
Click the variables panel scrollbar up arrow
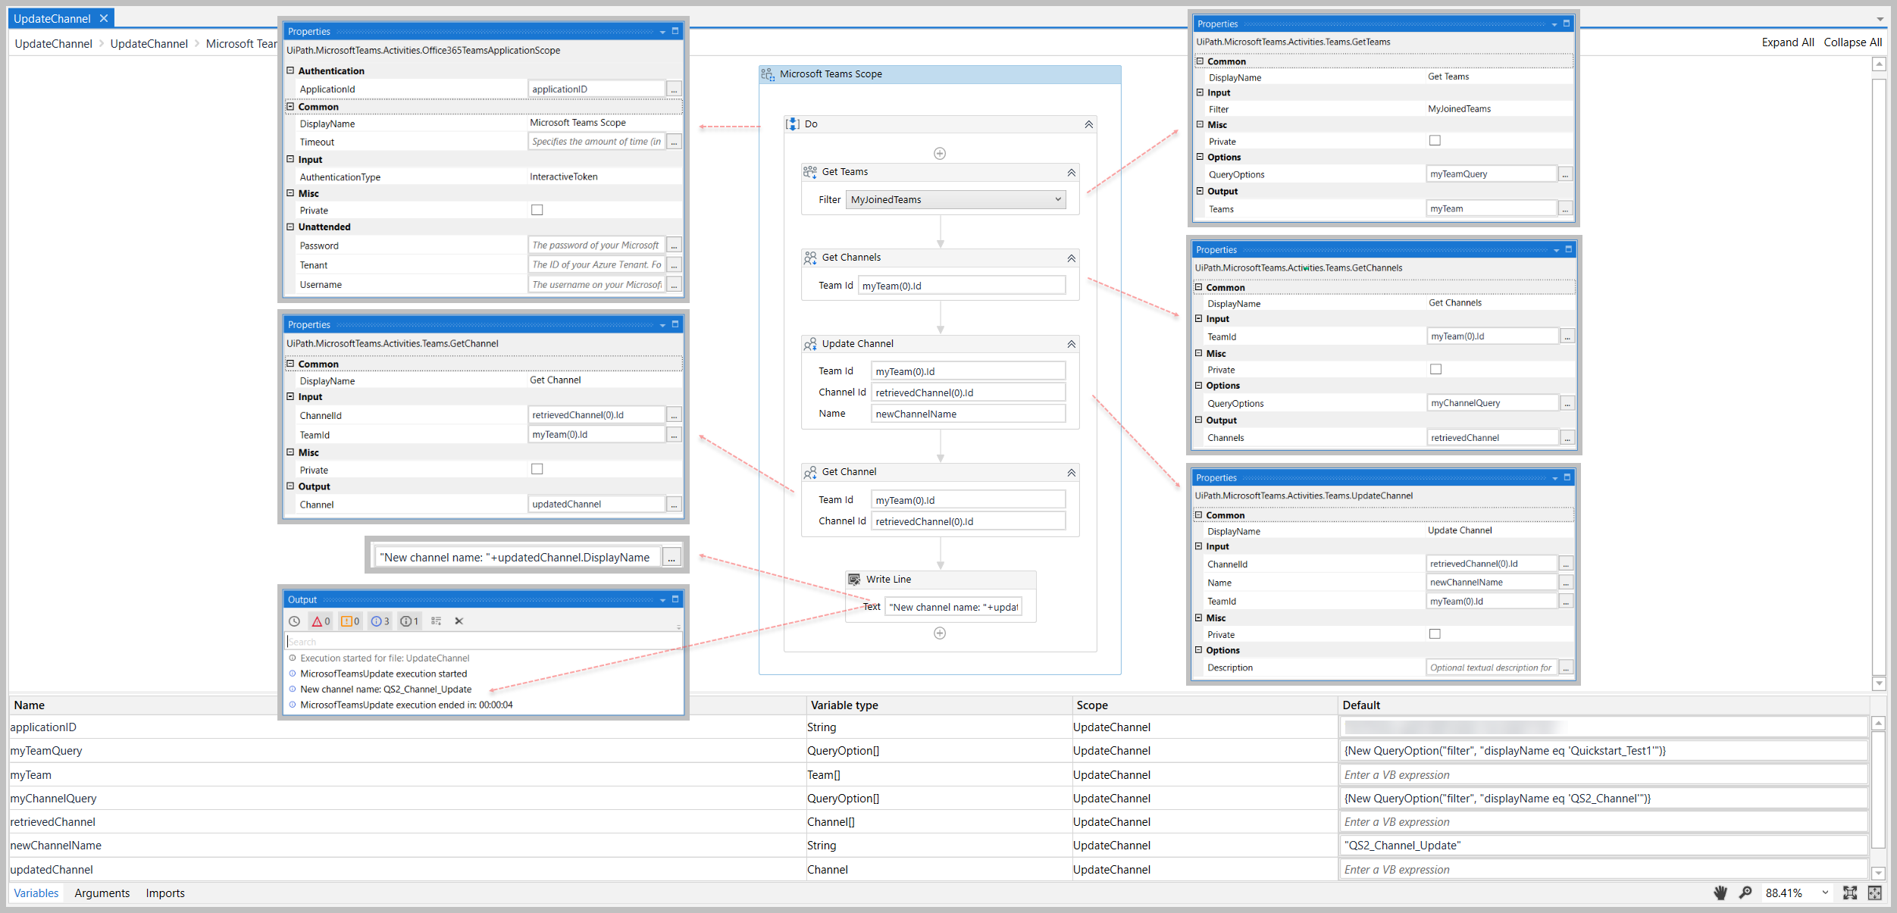(x=1878, y=724)
